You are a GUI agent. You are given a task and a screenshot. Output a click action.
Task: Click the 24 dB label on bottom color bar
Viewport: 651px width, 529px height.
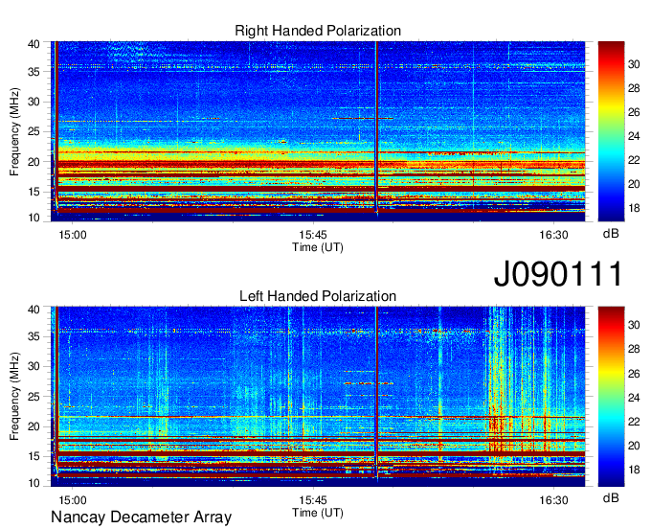634,398
